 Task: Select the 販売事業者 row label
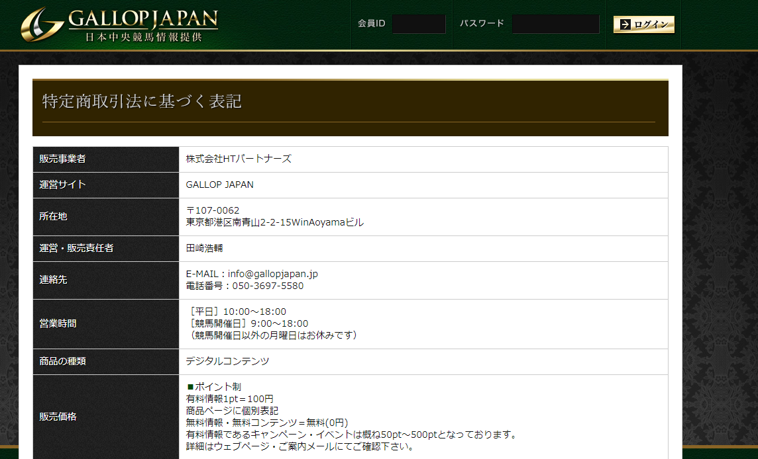(62, 159)
